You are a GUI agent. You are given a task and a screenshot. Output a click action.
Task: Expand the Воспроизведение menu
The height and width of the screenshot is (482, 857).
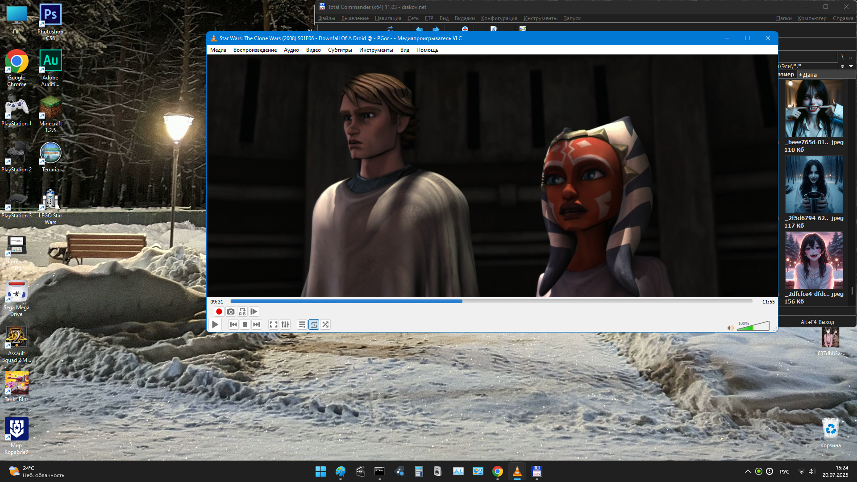click(x=255, y=50)
